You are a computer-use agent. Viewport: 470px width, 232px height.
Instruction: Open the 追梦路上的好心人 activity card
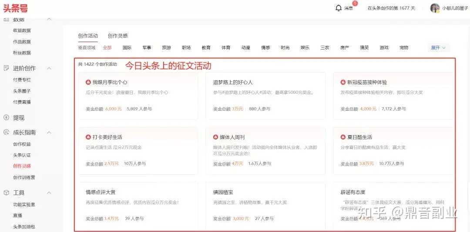tap(265, 96)
